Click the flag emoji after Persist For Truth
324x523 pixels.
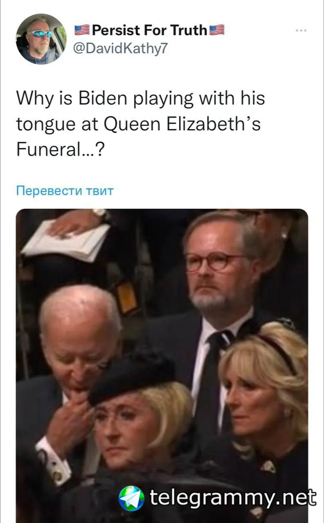pos(217,30)
